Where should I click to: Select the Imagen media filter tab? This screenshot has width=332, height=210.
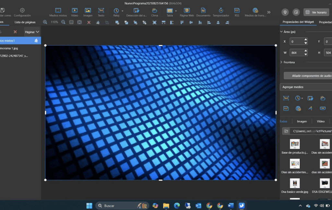302,121
